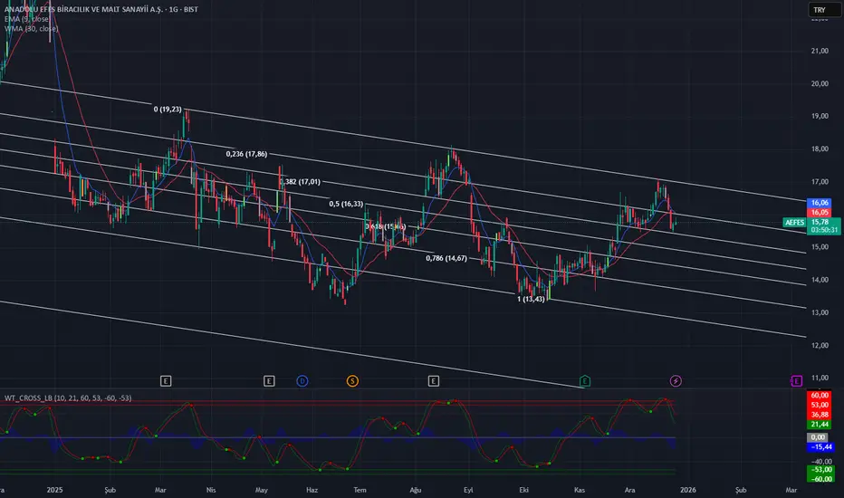This screenshot has width=844, height=498.
Task: Click the green 21,44 oscillator value label
Action: point(820,425)
